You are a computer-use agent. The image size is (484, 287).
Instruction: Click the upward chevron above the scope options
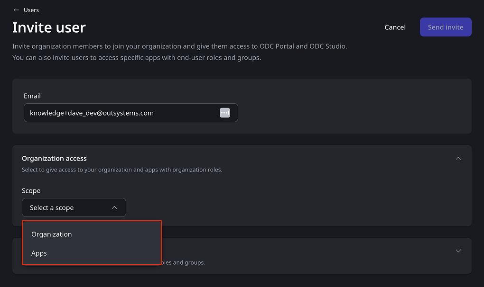[x=114, y=207]
